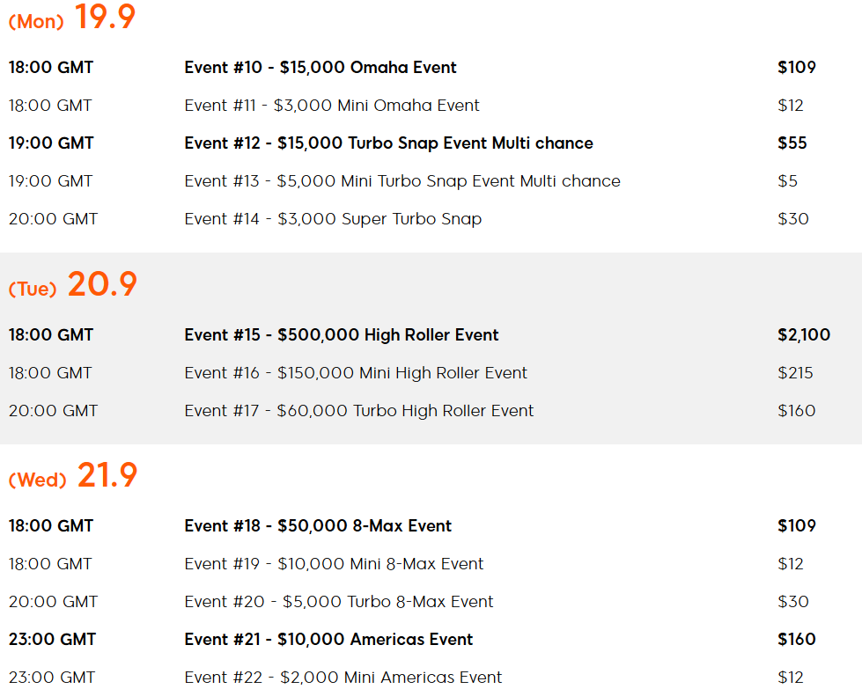This screenshot has height=689, width=862.
Task: Choose Event #19 Mini 8-Max Event
Action: click(334, 564)
